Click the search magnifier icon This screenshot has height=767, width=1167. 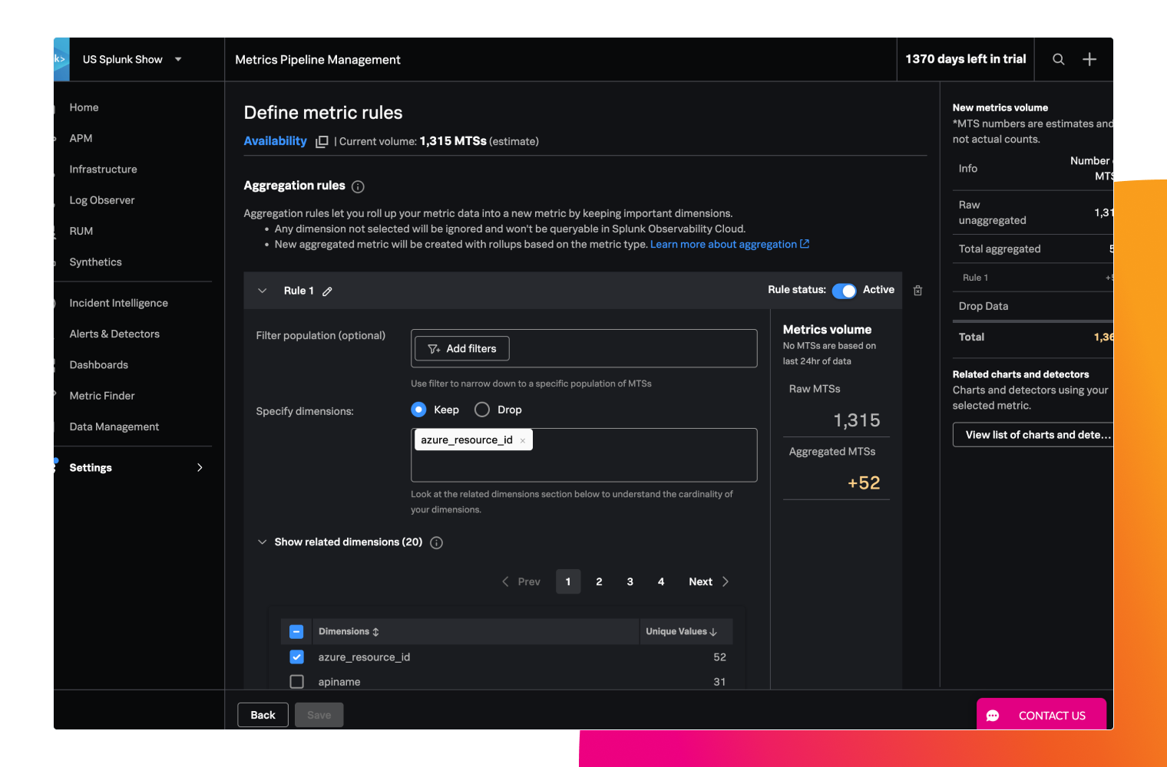tap(1058, 59)
